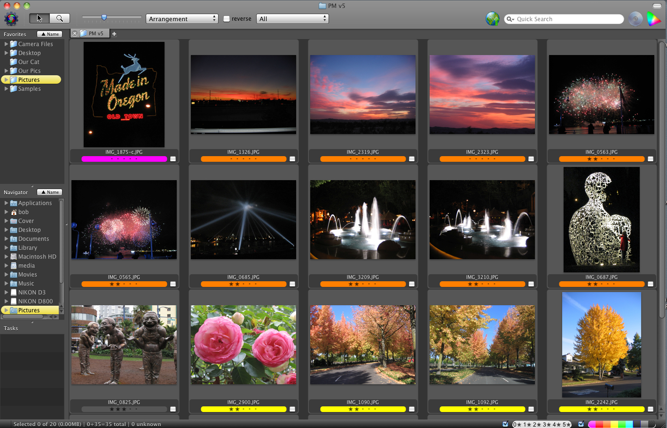Toggle the star rating filter checkbox
Image resolution: width=667 pixels, height=428 pixels.
tap(505, 424)
